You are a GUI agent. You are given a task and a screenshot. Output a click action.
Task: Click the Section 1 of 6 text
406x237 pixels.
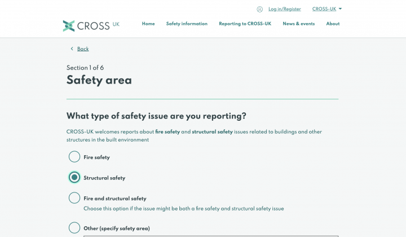coord(85,68)
